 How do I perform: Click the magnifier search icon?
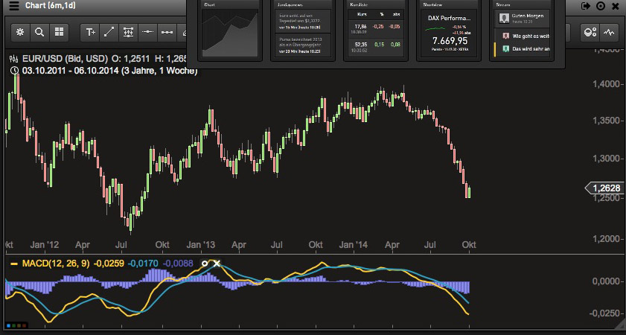point(39,33)
